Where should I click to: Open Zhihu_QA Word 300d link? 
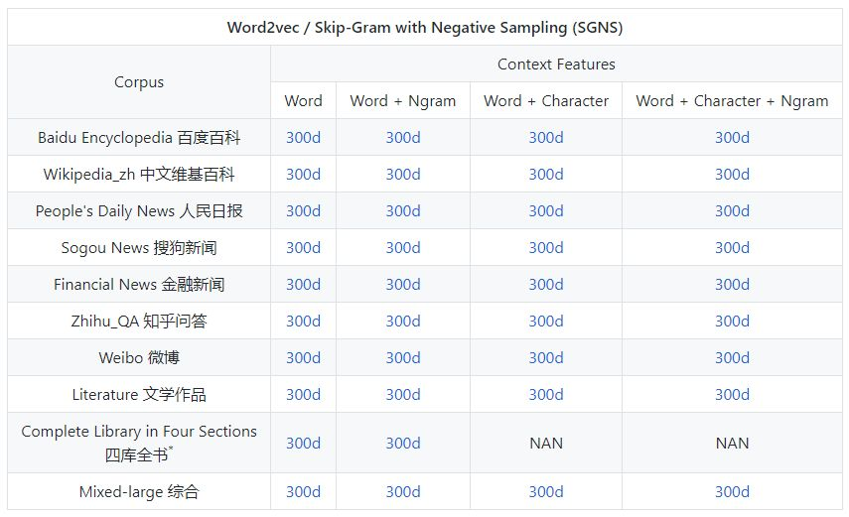[303, 322]
